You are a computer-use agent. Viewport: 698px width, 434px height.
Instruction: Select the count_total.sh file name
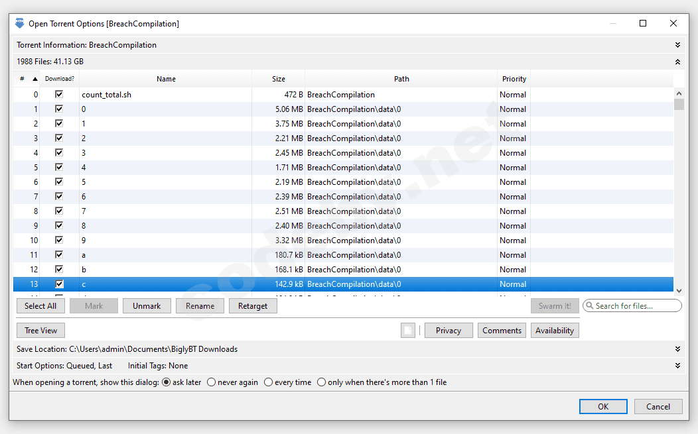click(106, 95)
